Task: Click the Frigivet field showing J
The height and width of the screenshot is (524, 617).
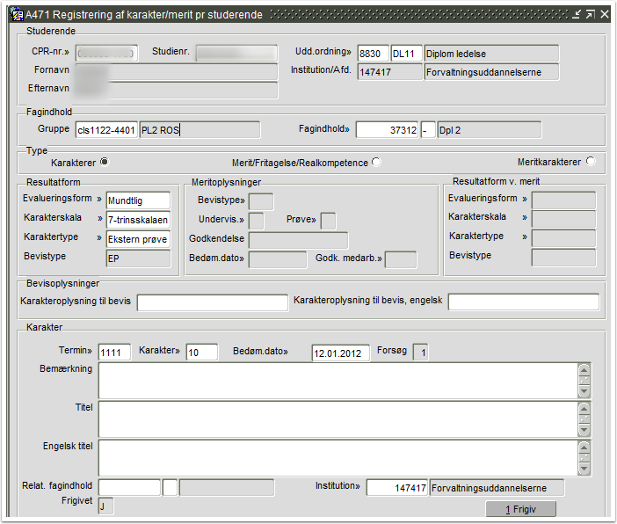Action: click(105, 506)
